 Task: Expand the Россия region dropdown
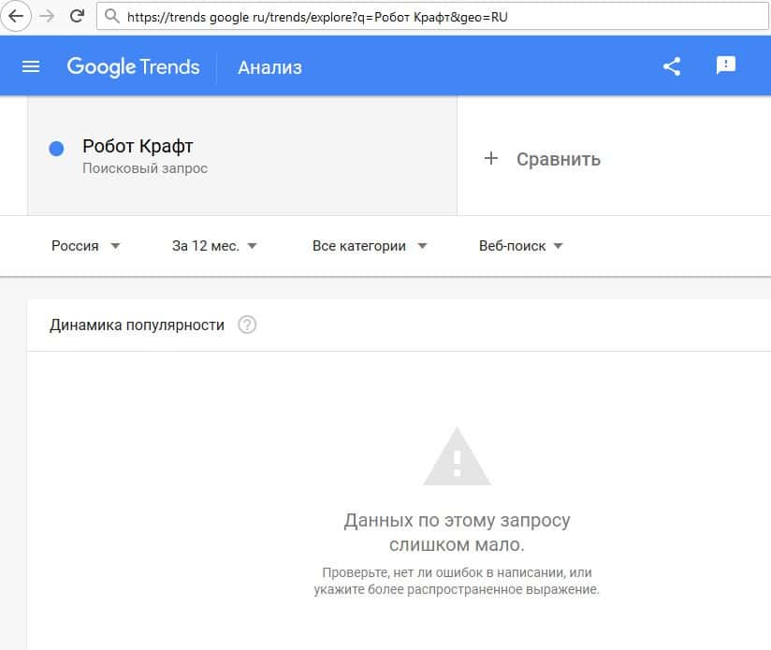[x=86, y=246]
